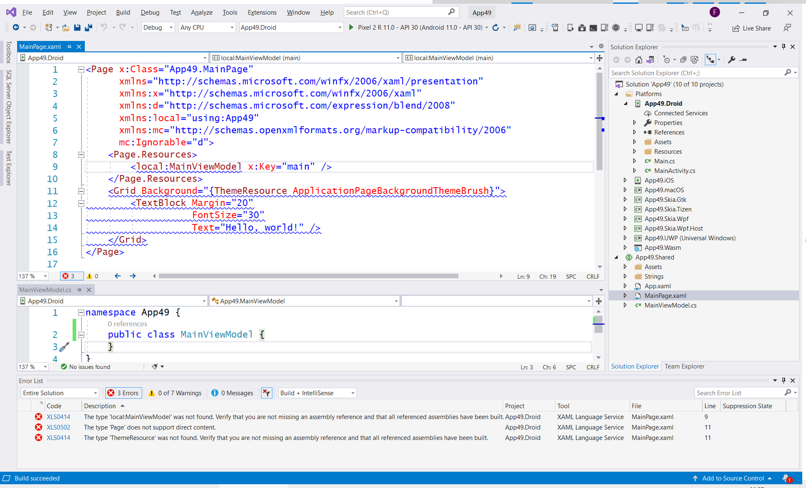Expand the References node under App49.Droid
This screenshot has height=488, width=806.
(x=635, y=132)
